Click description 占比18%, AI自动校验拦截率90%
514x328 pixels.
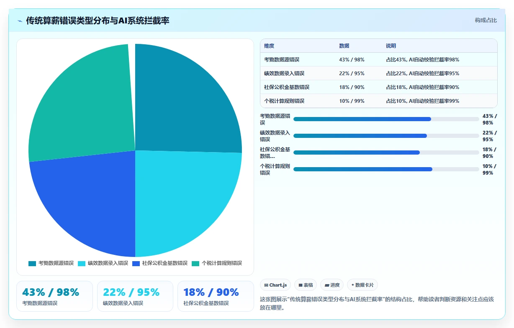(422, 87)
